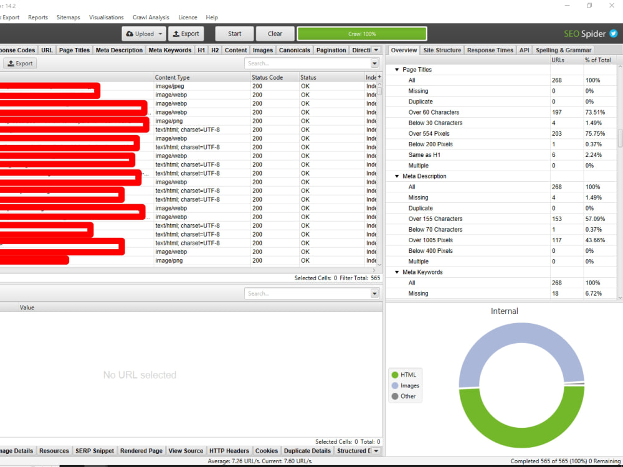623x467 pixels.
Task: Click the toolbar Export button beside Upload
Action: [x=186, y=34]
